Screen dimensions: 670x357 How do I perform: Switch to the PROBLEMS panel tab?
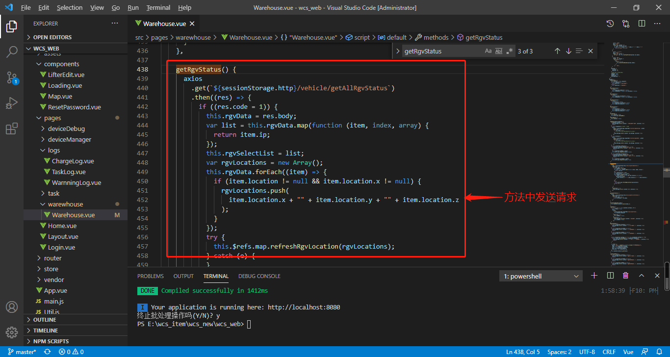point(151,276)
